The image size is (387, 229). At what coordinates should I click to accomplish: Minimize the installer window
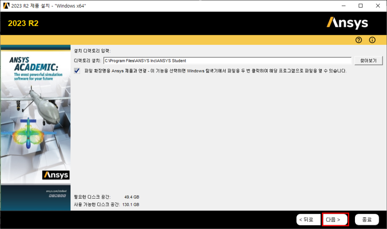click(x=344, y=6)
